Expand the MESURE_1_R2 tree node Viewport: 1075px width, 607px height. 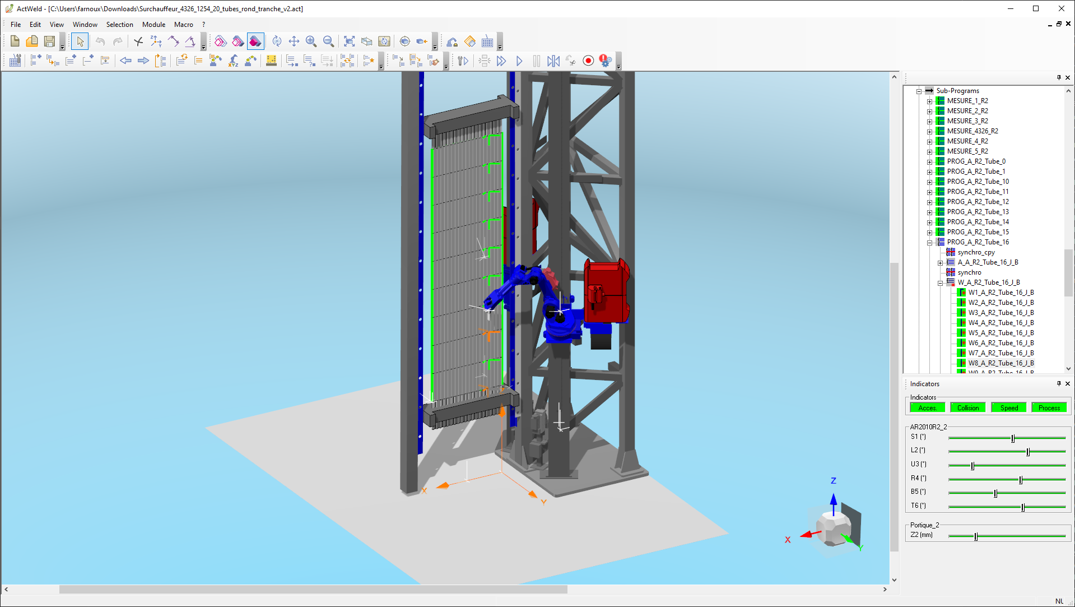click(930, 101)
